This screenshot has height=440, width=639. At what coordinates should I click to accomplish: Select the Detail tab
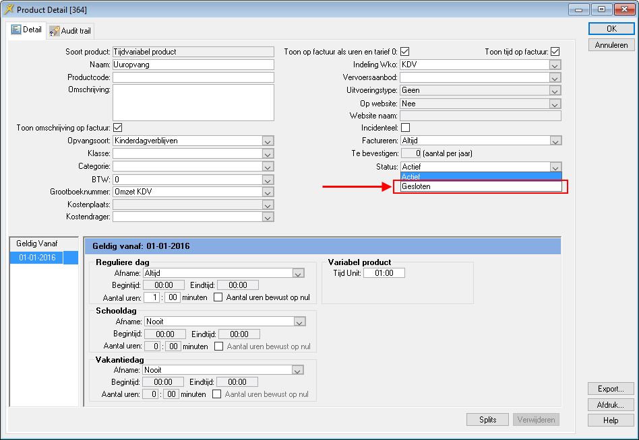click(x=27, y=30)
